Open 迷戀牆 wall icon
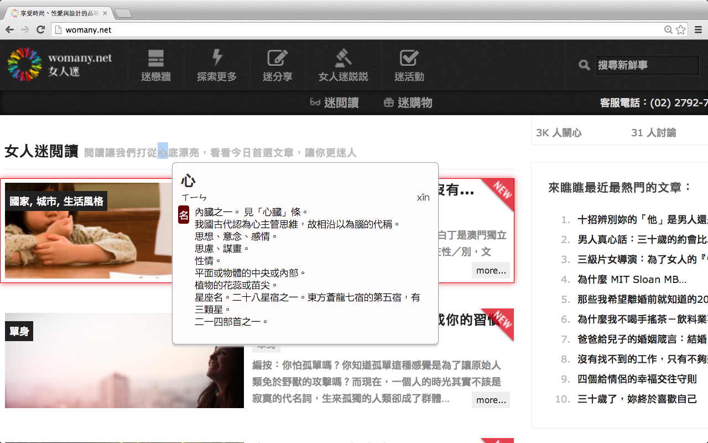The image size is (708, 443). tap(156, 58)
